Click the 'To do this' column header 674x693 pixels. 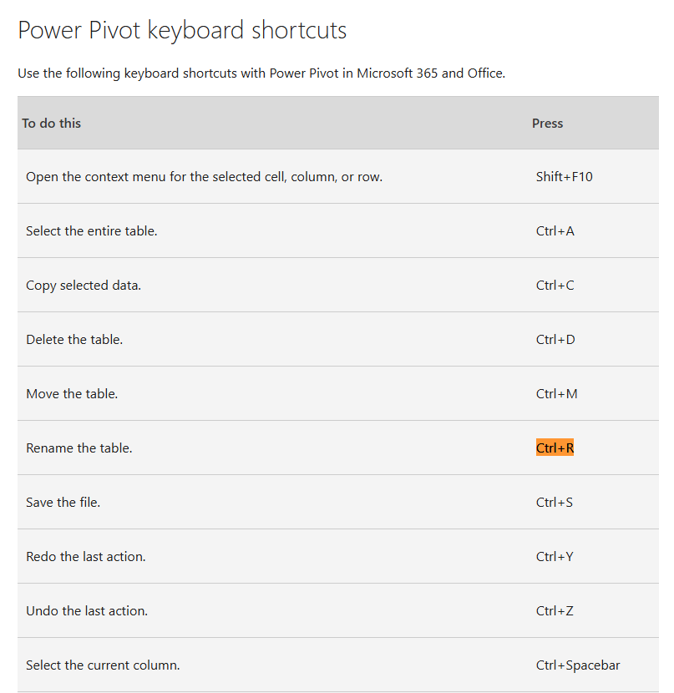pyautogui.click(x=52, y=124)
